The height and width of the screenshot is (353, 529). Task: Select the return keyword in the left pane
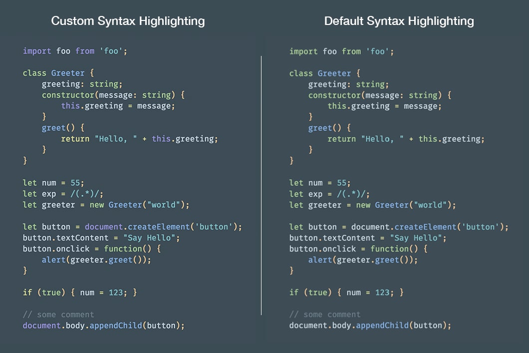(x=75, y=138)
